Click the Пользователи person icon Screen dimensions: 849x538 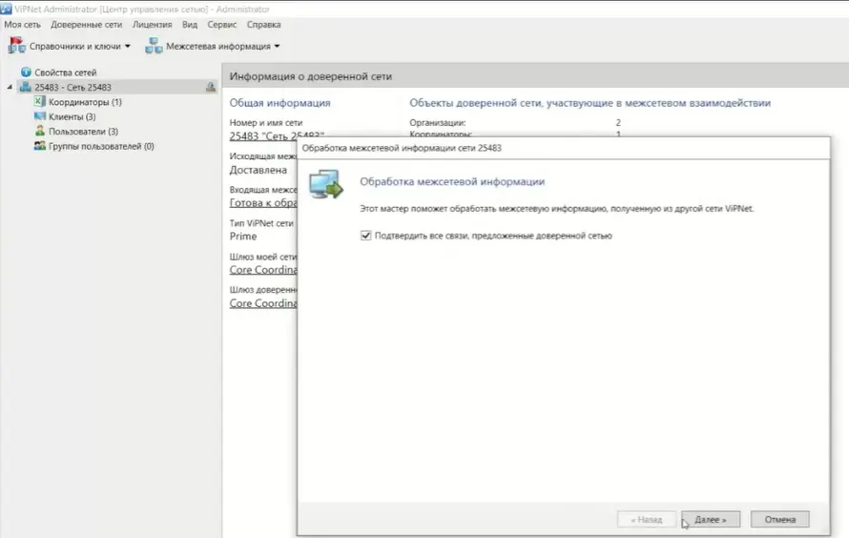point(39,131)
